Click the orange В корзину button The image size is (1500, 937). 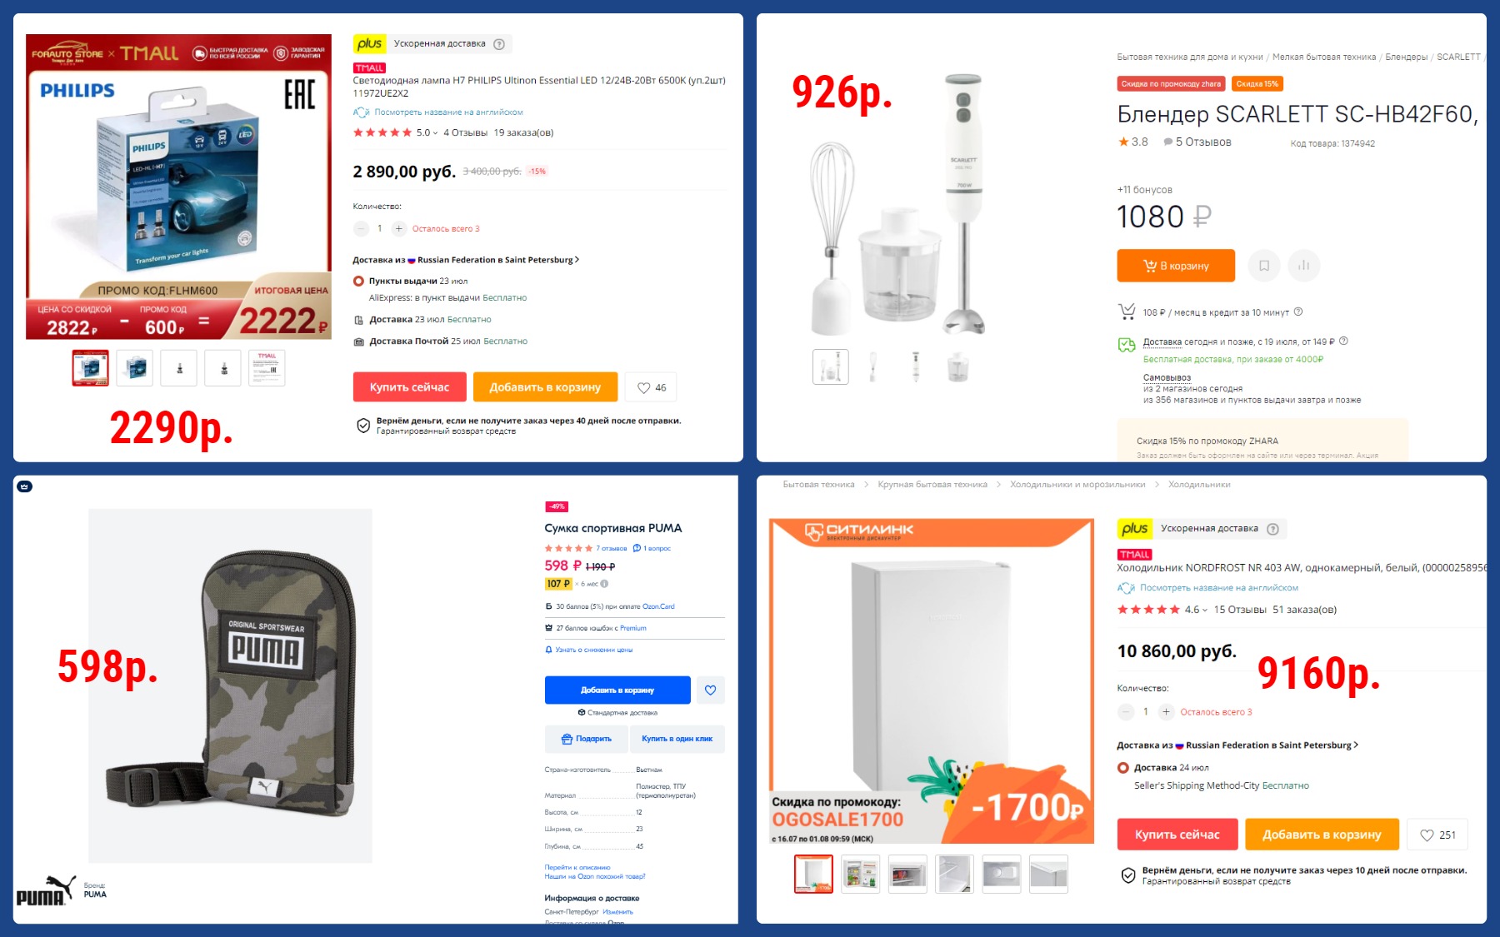[x=1176, y=266]
